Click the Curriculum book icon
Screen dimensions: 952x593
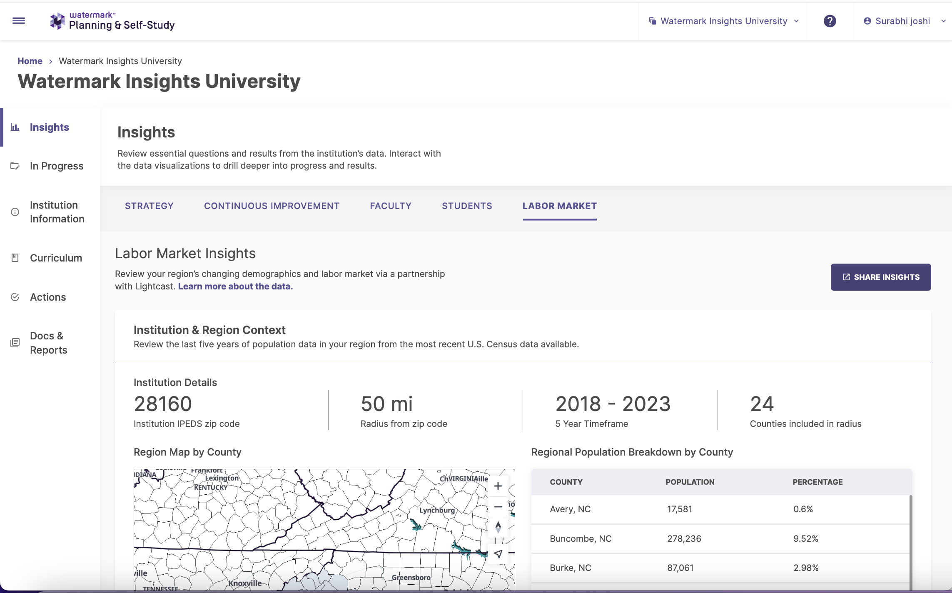[x=15, y=258]
